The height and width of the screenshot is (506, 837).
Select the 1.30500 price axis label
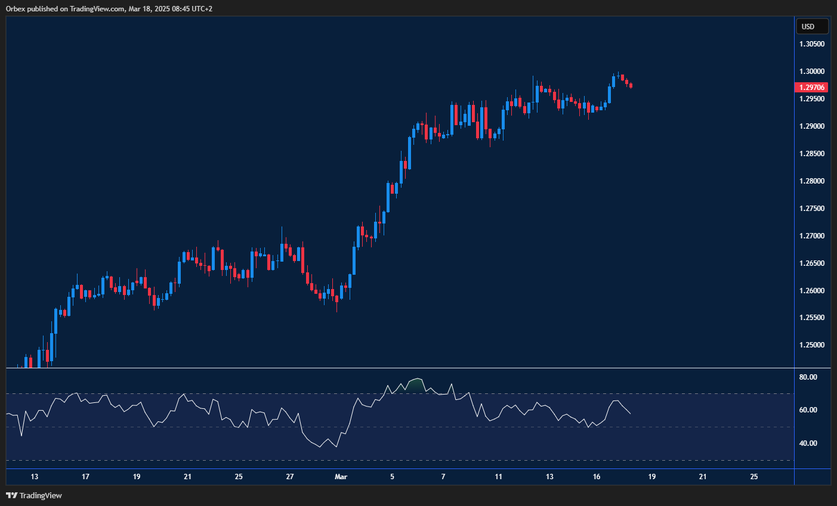[812, 44]
